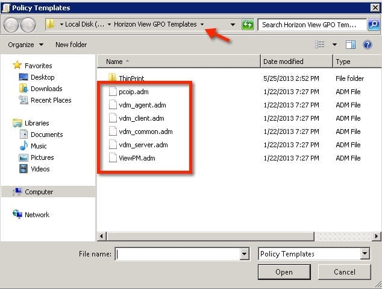The height and width of the screenshot is (289, 382).
Task: Select the vdm_common.adm file name
Action: (146, 132)
